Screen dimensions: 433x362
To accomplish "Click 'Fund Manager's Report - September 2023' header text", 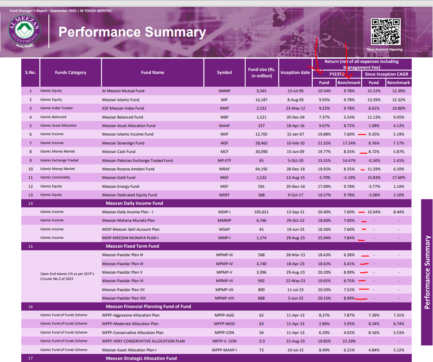I will pos(43,11).
